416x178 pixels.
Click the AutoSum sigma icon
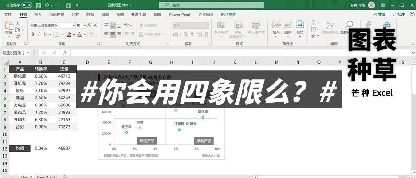pyautogui.click(x=314, y=23)
